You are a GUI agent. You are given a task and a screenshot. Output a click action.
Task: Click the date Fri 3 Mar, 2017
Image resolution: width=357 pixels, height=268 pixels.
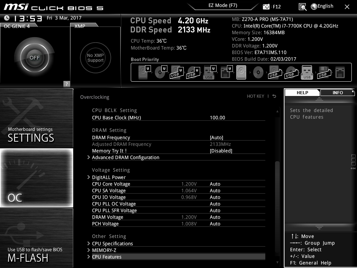coord(64,18)
